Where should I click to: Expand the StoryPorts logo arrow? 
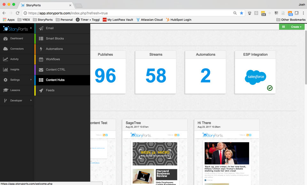[x=31, y=28]
